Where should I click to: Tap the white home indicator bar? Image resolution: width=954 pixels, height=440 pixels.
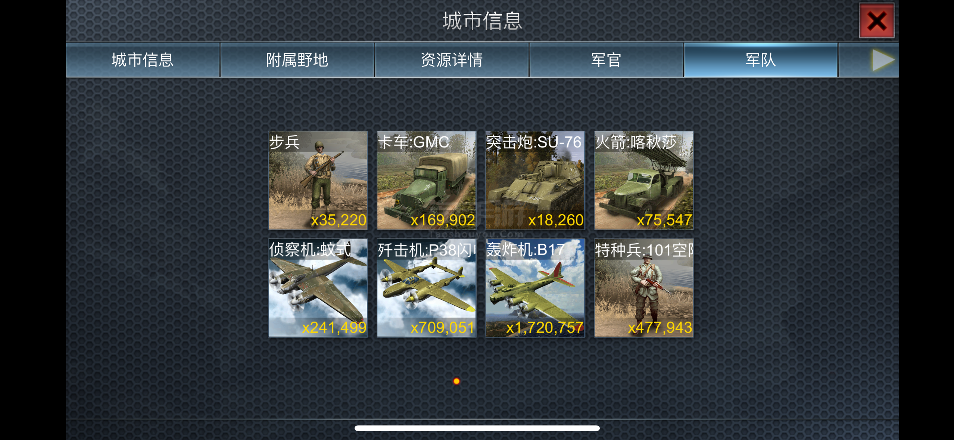477,428
